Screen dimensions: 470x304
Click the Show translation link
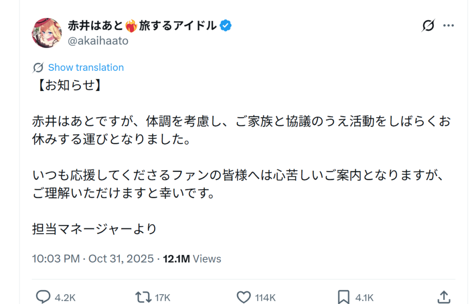coord(86,68)
